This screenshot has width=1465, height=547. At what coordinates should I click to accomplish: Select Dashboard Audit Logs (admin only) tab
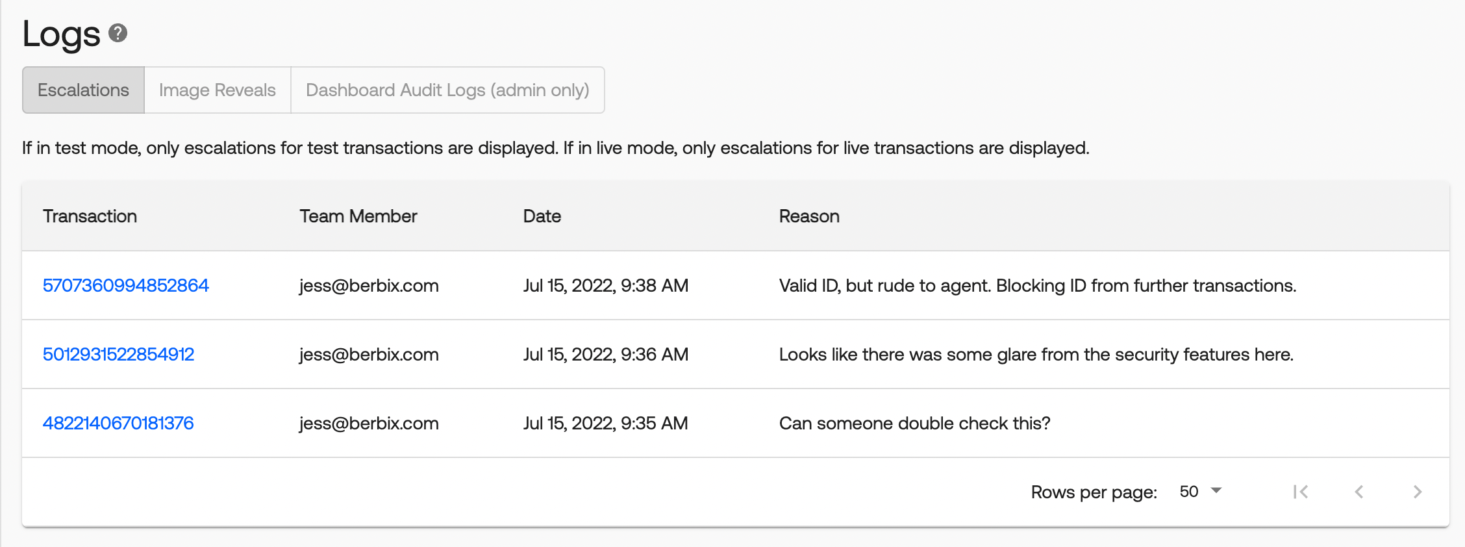(x=447, y=90)
